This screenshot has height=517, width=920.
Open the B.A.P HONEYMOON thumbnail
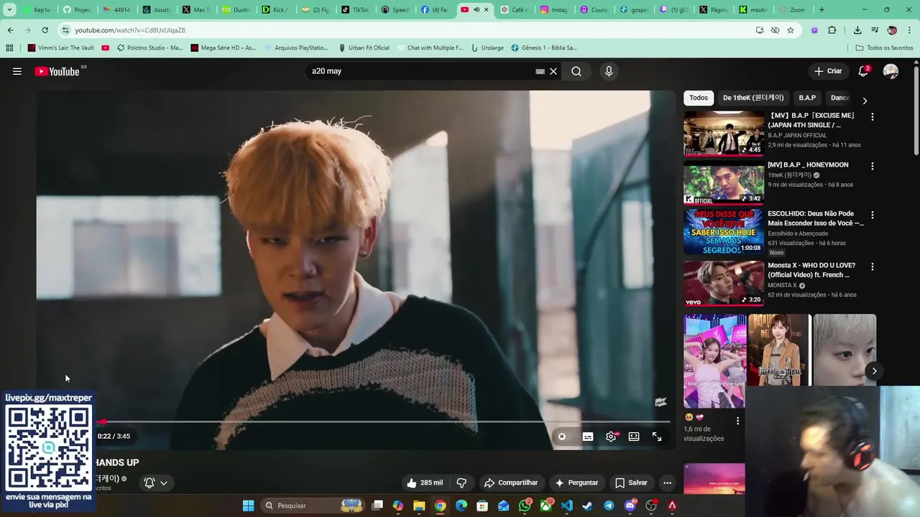724,183
